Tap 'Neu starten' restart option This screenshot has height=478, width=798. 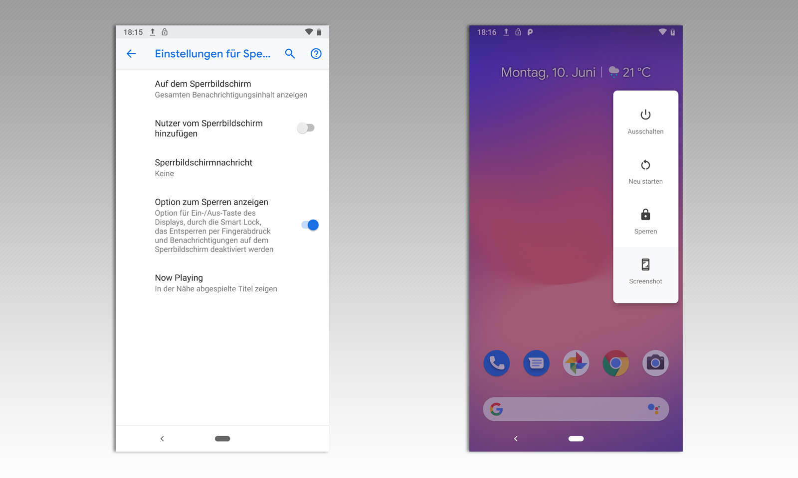tap(645, 172)
